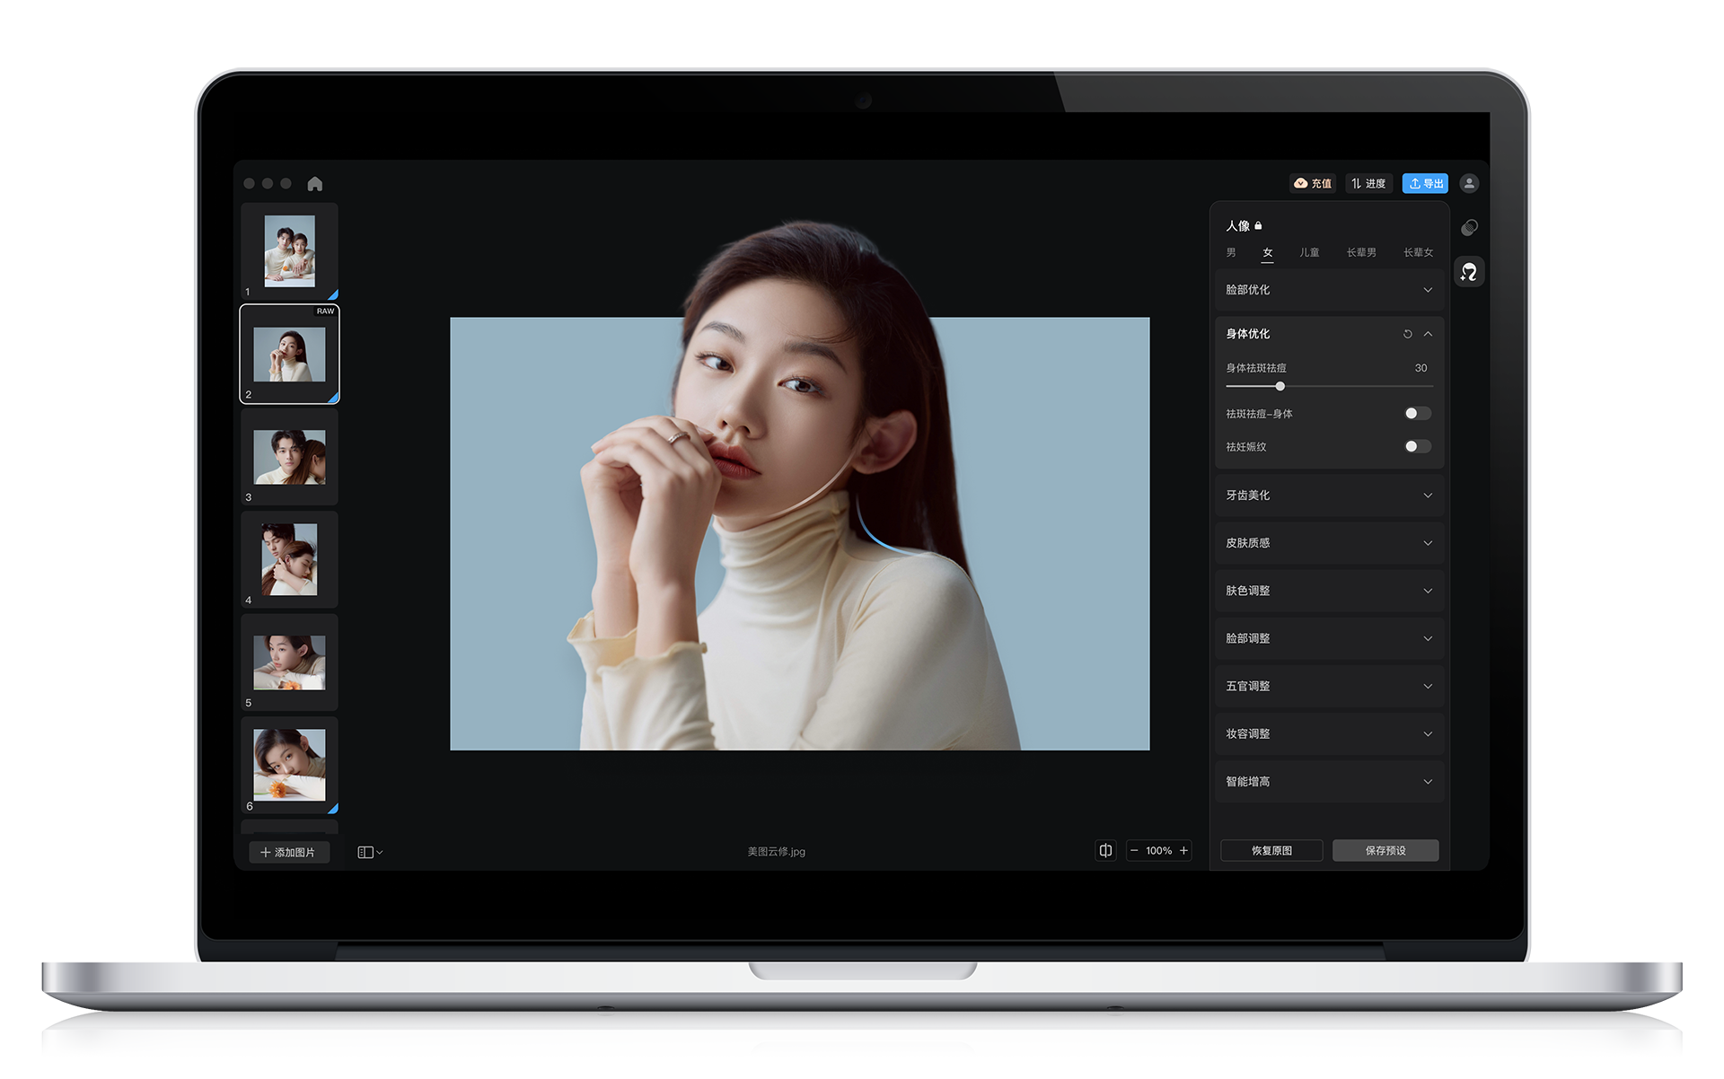Select the portrait retouch sidebar icon

tap(1469, 272)
